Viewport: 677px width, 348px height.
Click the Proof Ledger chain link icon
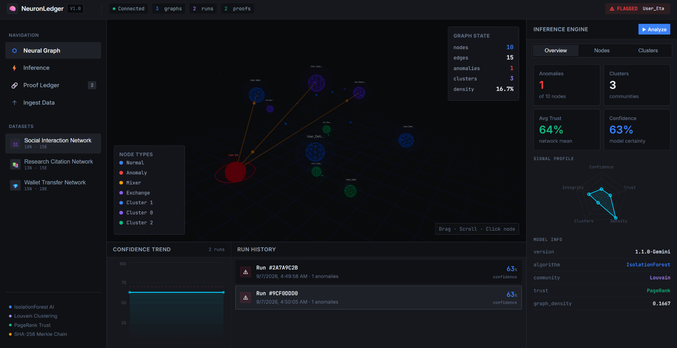[15, 85]
